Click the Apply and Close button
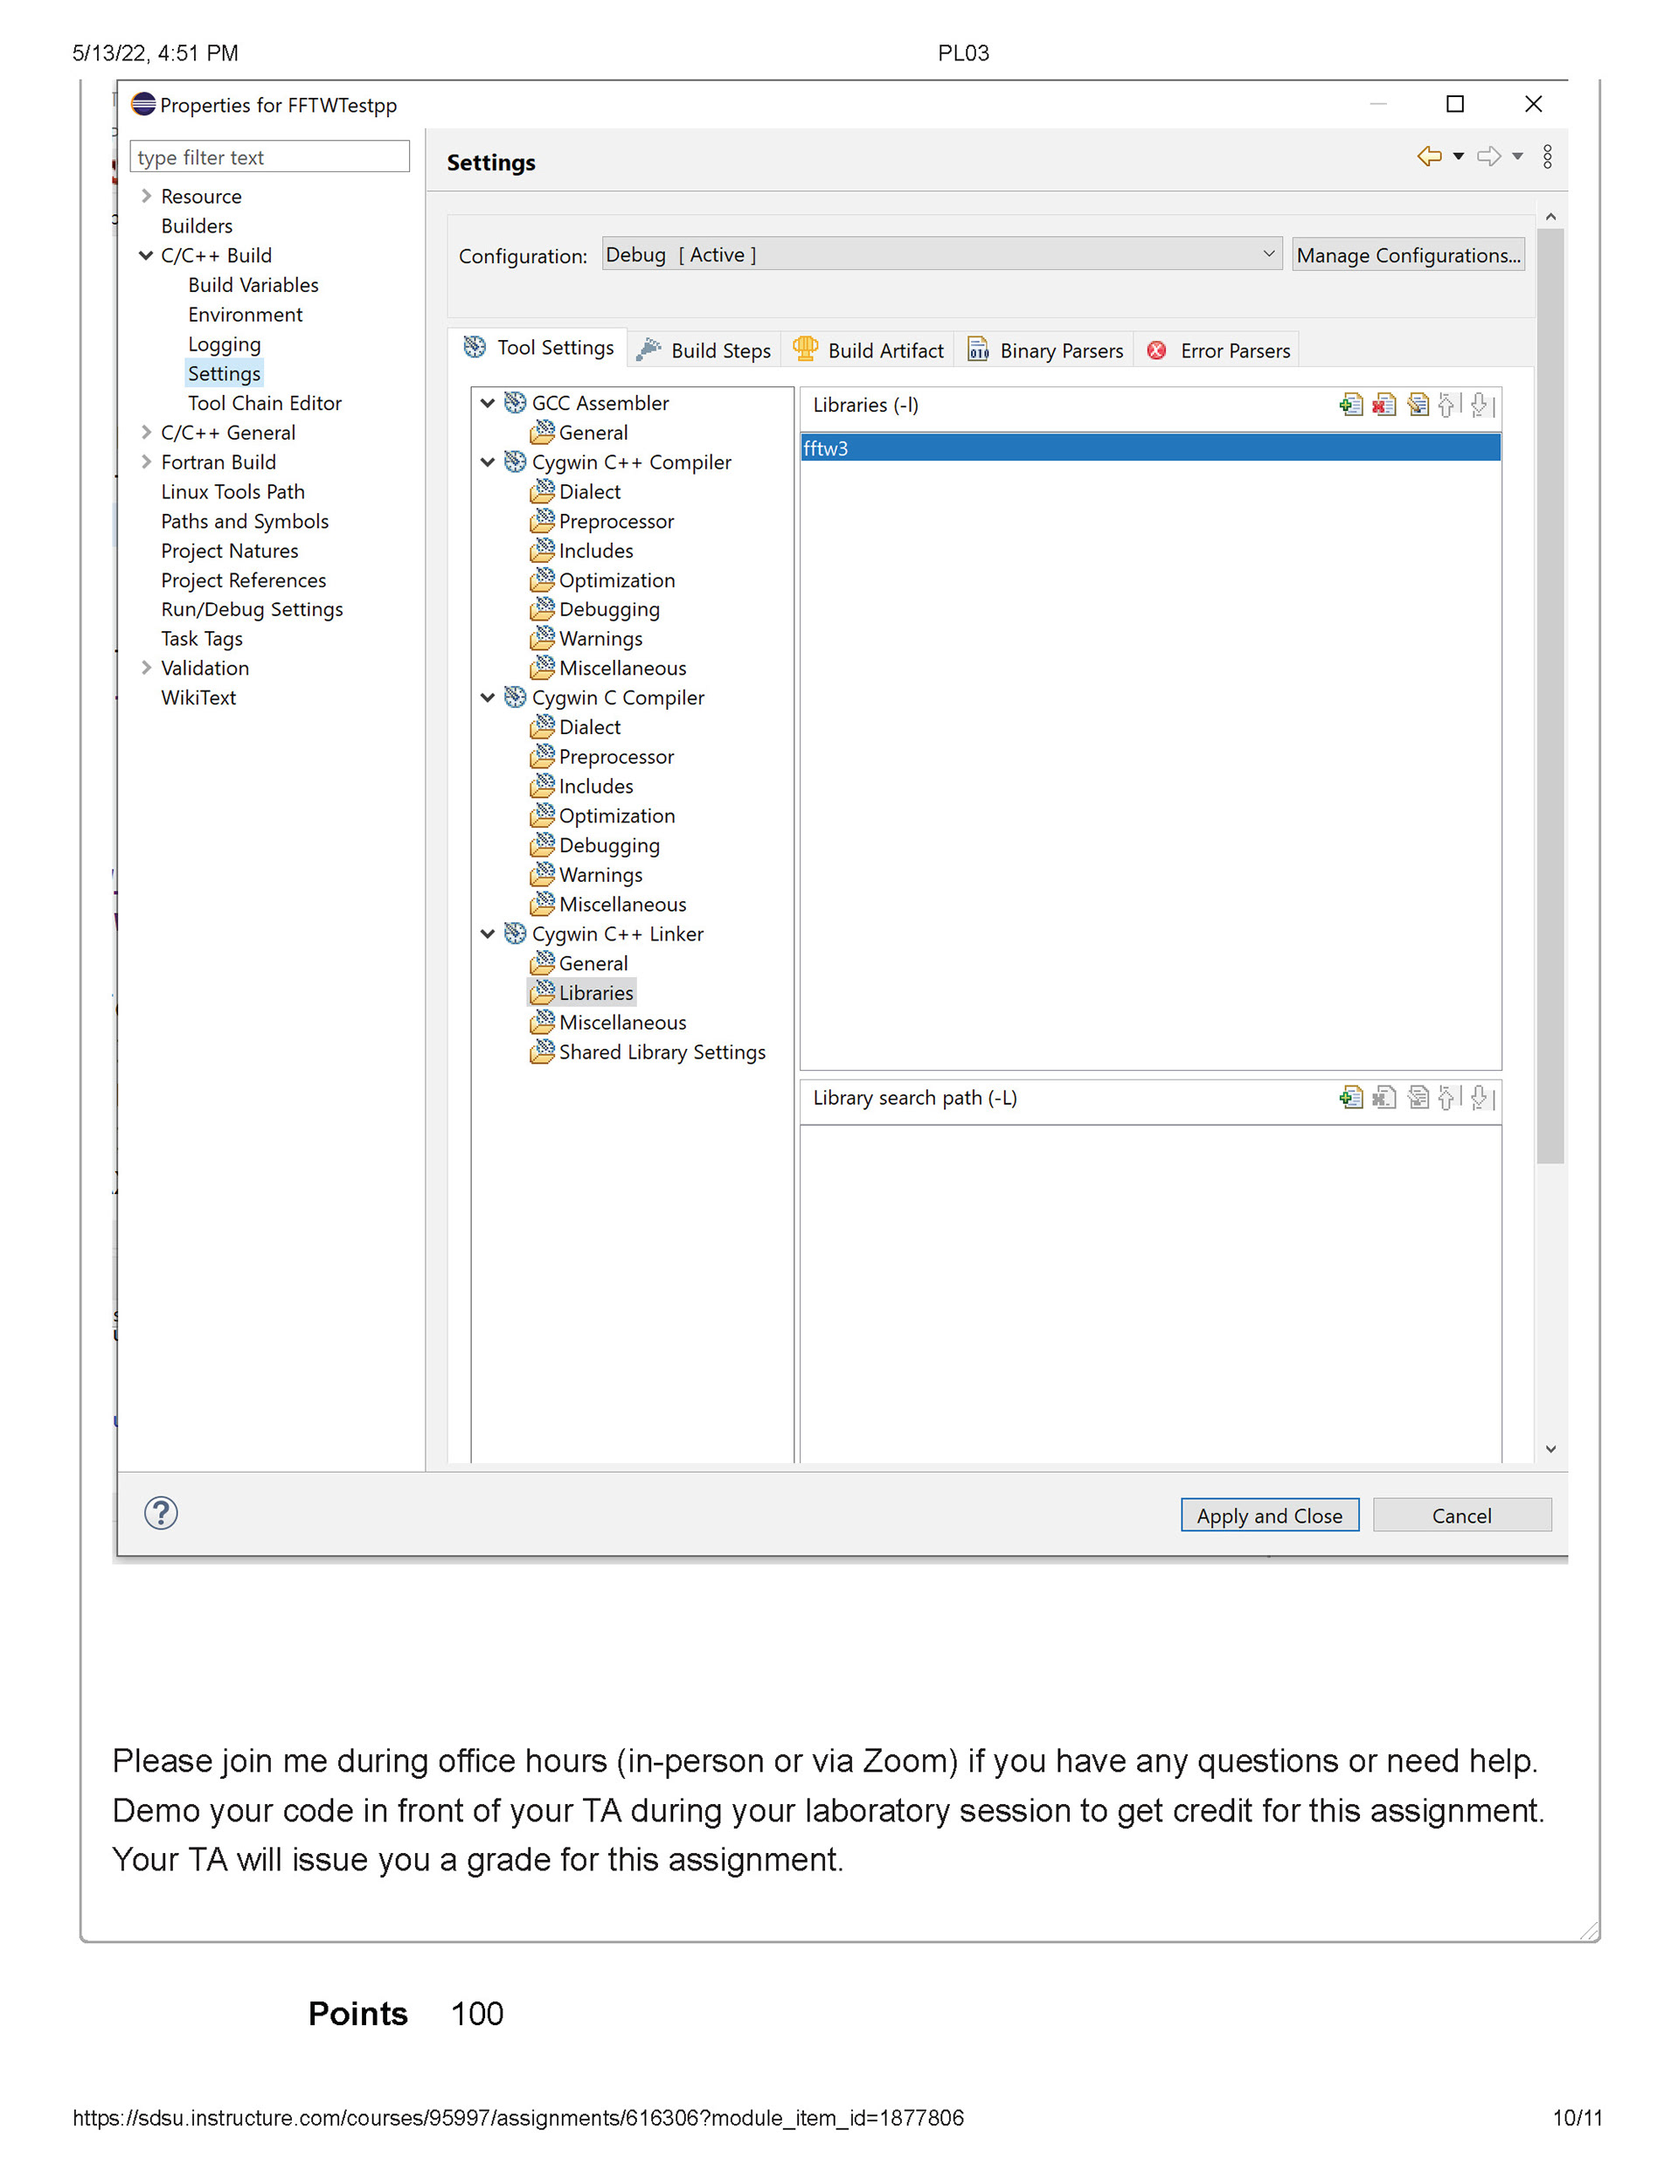The width and height of the screenshot is (1678, 2172). point(1268,1515)
